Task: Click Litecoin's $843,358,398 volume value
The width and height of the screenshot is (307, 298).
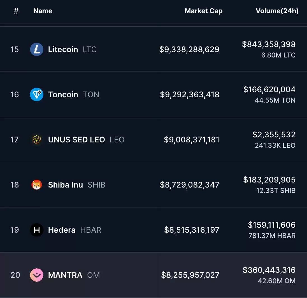Action: [x=269, y=44]
